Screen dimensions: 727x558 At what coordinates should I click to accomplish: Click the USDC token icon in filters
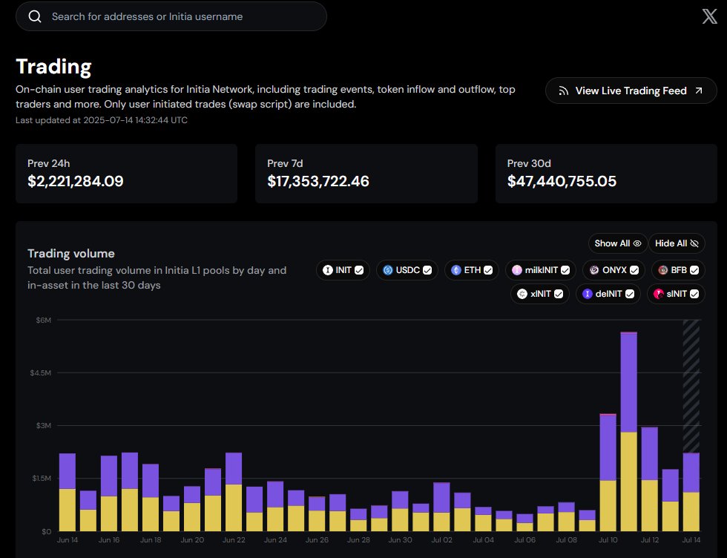pyautogui.click(x=388, y=270)
